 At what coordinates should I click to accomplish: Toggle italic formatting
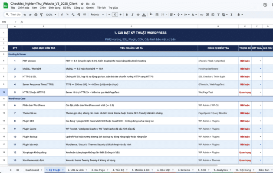pyautogui.click(x=132, y=15)
